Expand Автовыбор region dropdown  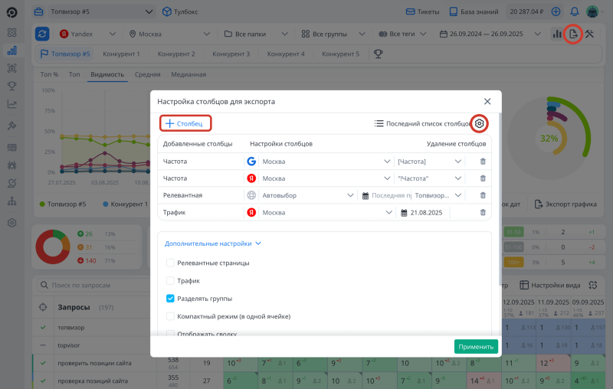pyautogui.click(x=306, y=195)
